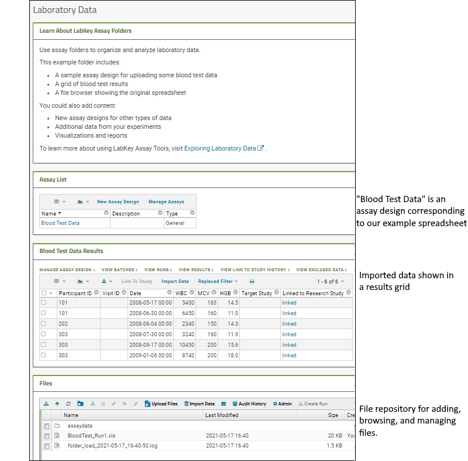The width and height of the screenshot is (468, 461).
Task: Click the assaydata folder icon
Action: [57, 425]
